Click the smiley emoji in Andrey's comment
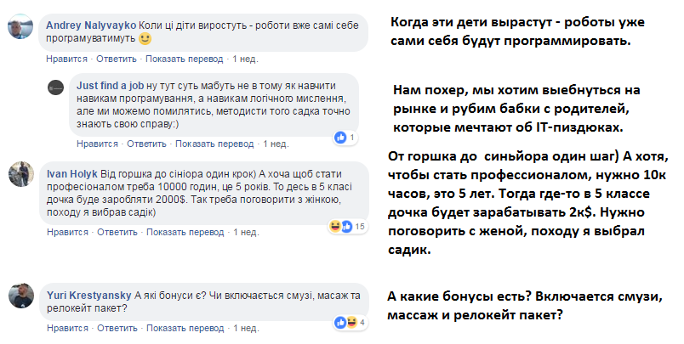The height and width of the screenshot is (344, 684). pos(145,39)
